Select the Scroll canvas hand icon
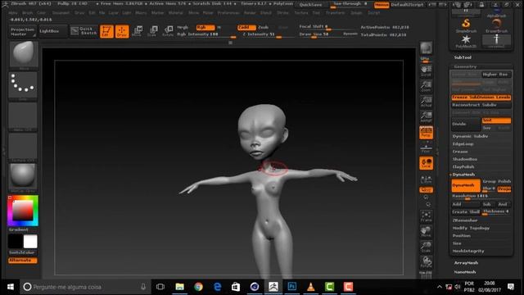524x295 pixels. pyautogui.click(x=426, y=71)
